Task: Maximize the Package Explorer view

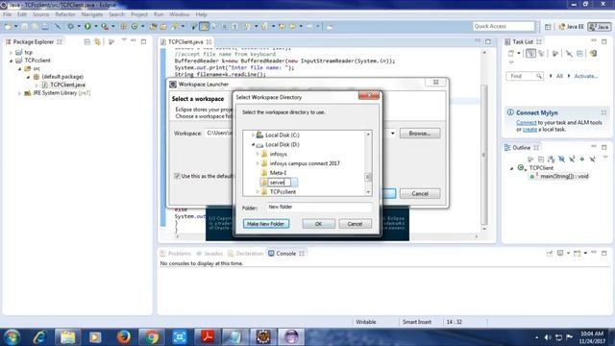Action: coord(143,41)
